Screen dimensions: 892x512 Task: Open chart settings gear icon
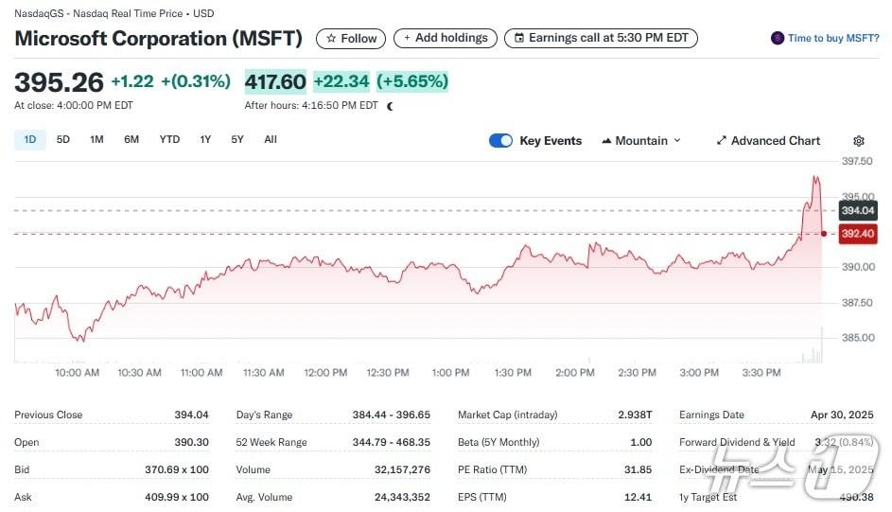pos(859,141)
